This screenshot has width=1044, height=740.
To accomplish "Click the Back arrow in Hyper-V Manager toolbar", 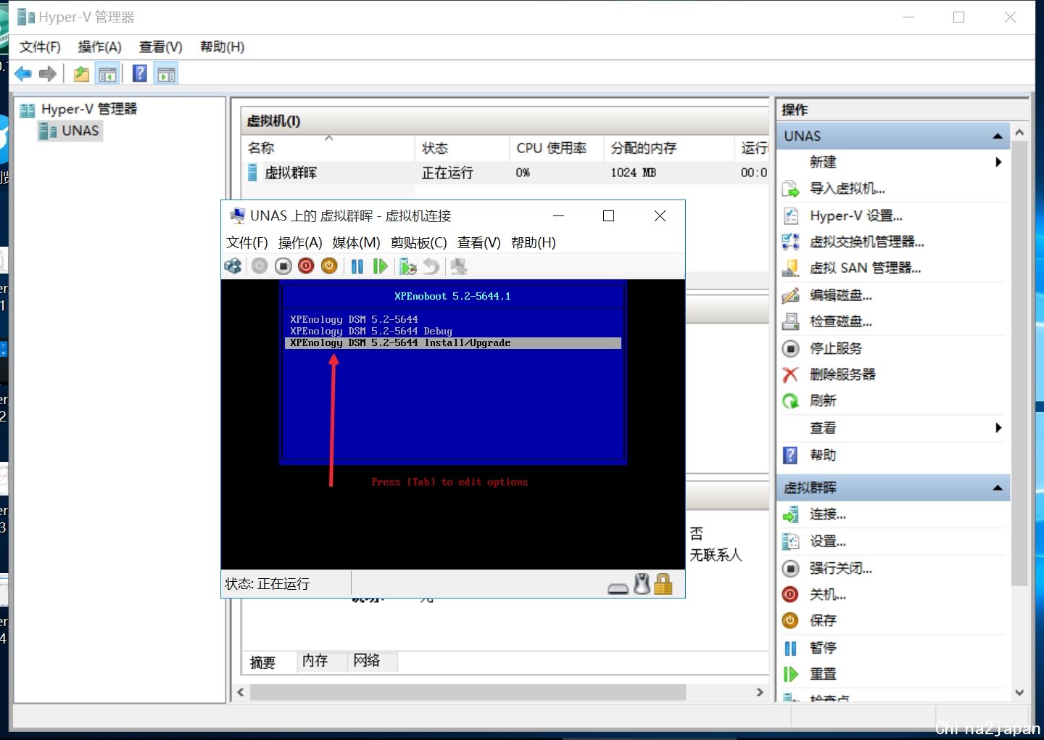I will coord(23,73).
